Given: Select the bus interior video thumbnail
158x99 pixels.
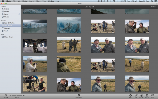Looking at the screenshot, I should 34,46.
